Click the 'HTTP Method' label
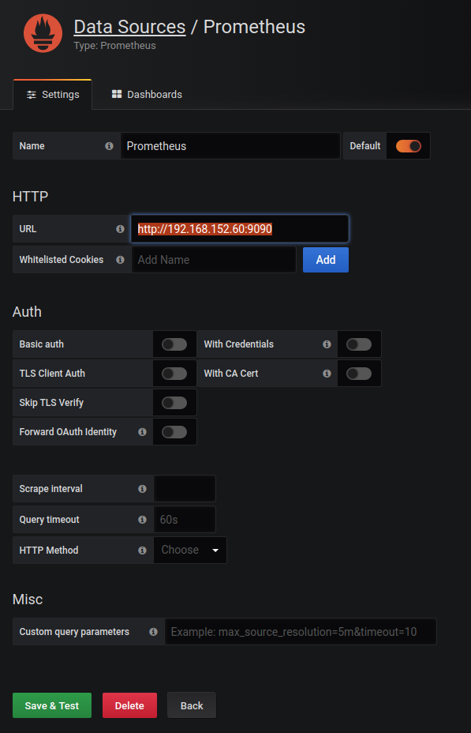The height and width of the screenshot is (733, 471). [x=49, y=551]
